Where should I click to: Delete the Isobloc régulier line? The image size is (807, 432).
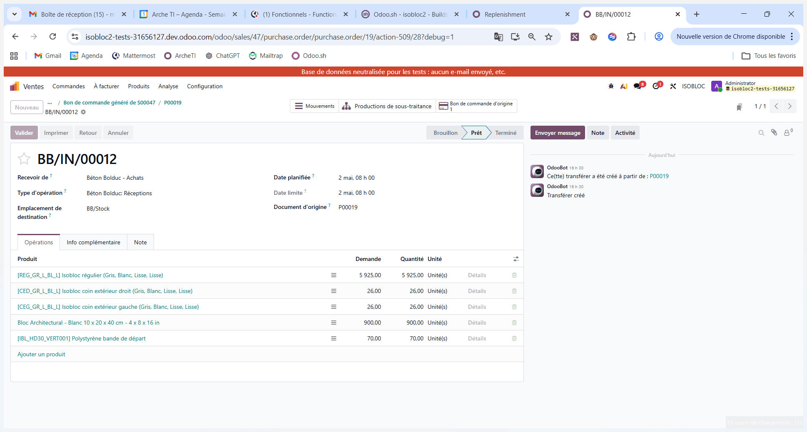(514, 275)
